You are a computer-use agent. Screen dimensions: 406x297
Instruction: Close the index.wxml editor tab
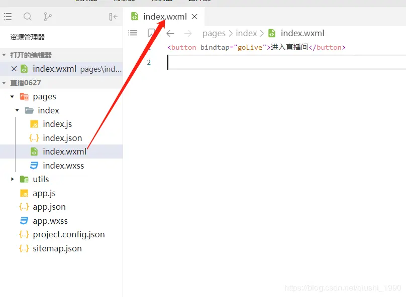pyautogui.click(x=194, y=17)
